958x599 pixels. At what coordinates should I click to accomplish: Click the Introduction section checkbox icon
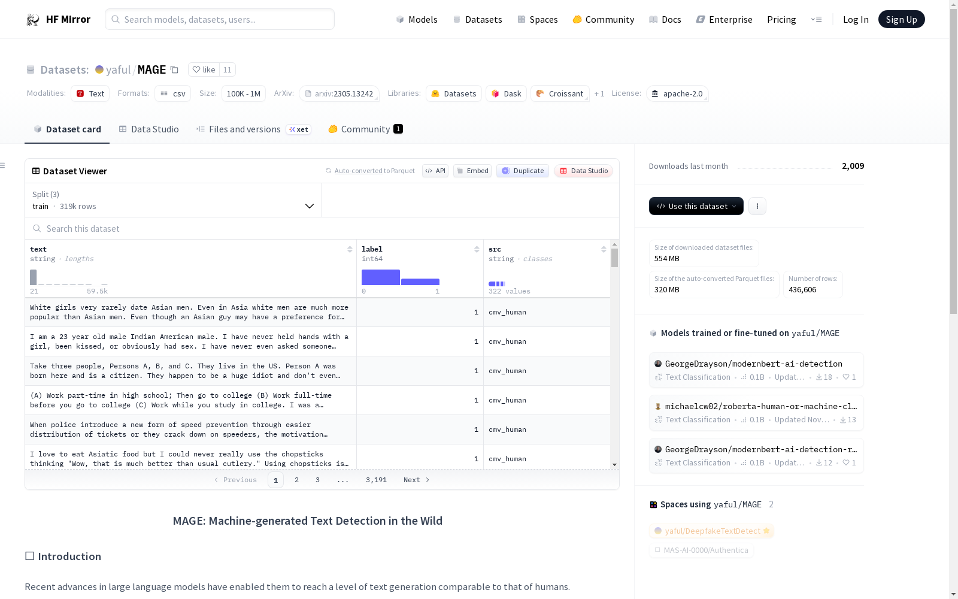29,556
